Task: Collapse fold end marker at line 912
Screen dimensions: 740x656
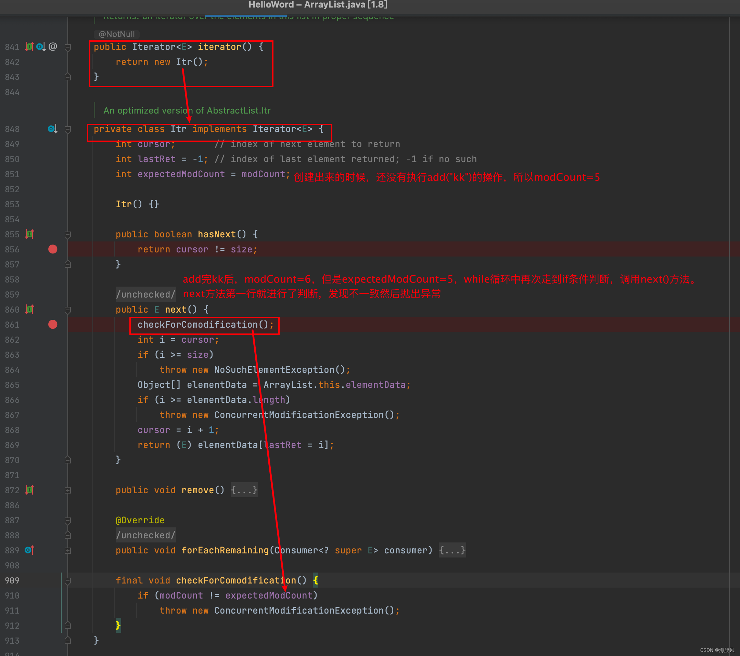Action: point(68,625)
